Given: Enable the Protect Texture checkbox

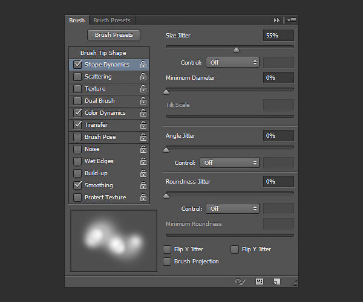Looking at the screenshot, I should [77, 198].
